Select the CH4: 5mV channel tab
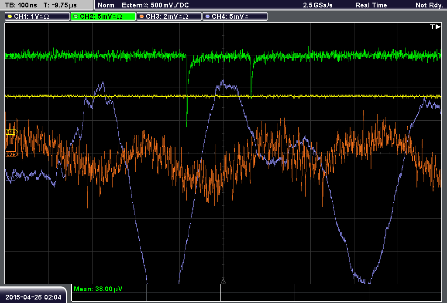 point(235,17)
